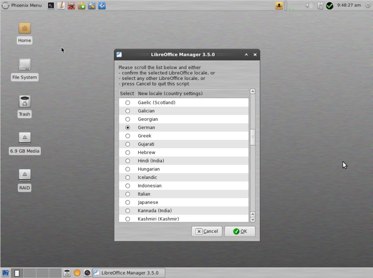Choose the Icelandic locale radio button
The width and height of the screenshot is (373, 278).
coord(128,177)
